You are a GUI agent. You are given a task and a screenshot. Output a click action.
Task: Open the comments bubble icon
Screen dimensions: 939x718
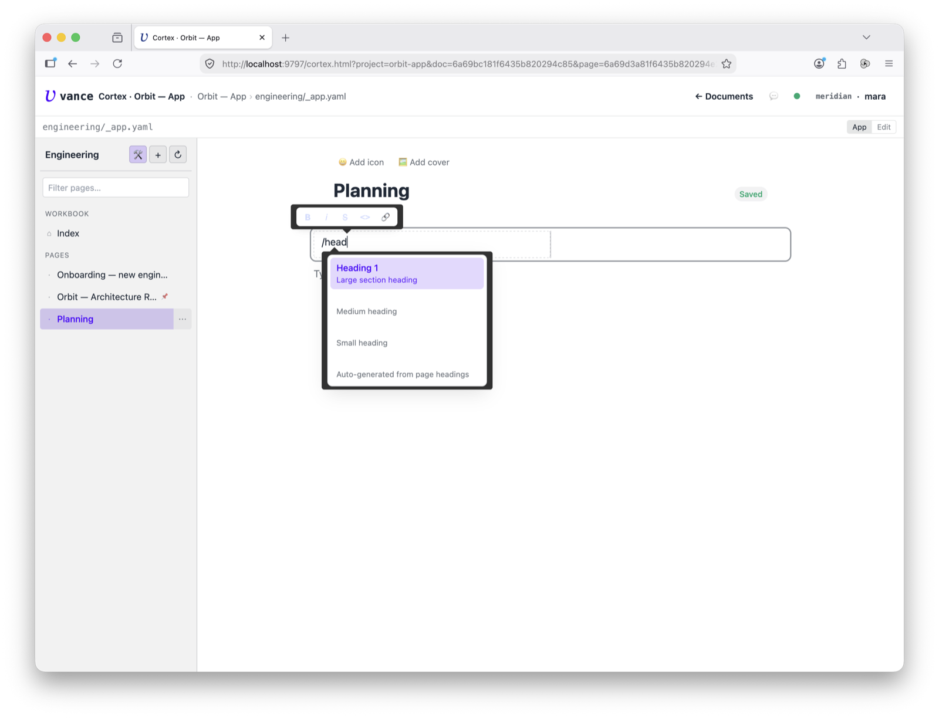click(x=774, y=96)
